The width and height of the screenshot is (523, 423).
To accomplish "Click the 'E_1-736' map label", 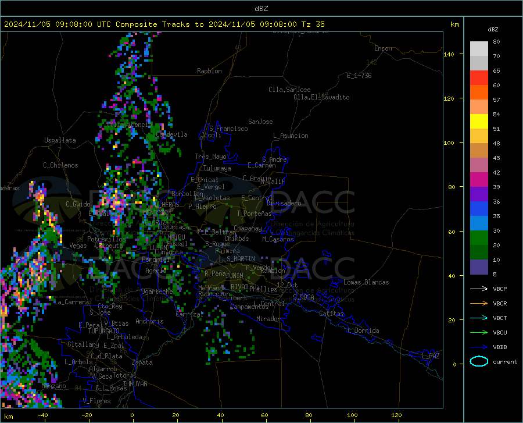I will pyautogui.click(x=359, y=76).
